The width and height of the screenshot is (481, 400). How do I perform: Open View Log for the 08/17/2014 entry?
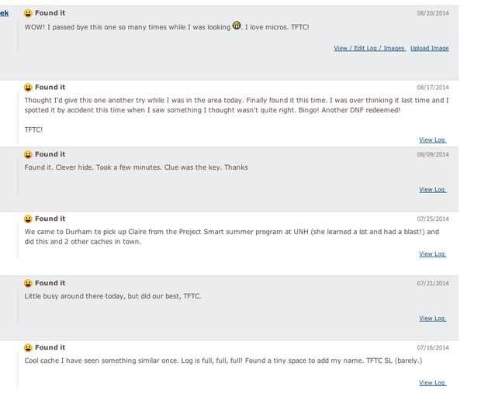pos(432,140)
